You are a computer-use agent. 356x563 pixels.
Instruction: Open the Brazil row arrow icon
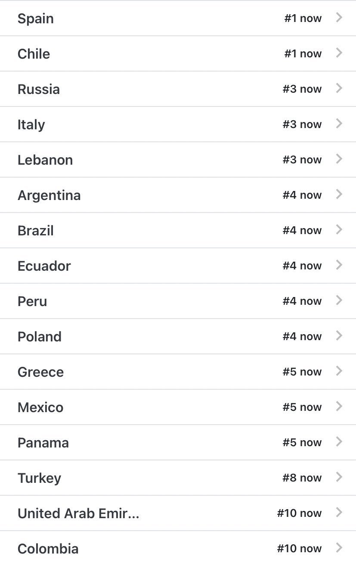pyautogui.click(x=339, y=230)
